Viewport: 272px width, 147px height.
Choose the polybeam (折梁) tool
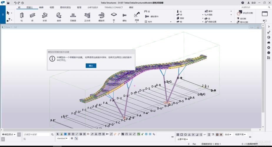coord(45,16)
